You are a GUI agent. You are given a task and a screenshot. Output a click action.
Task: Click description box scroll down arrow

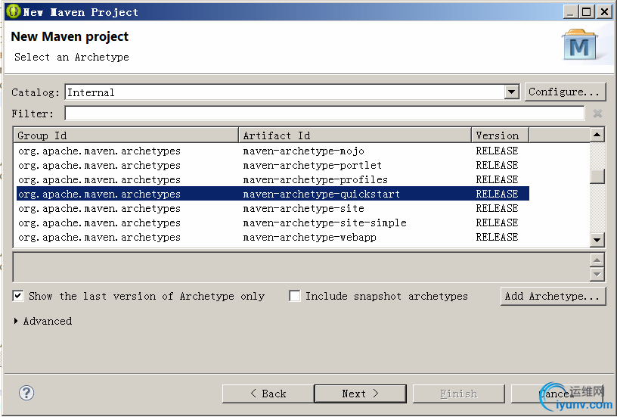597,274
